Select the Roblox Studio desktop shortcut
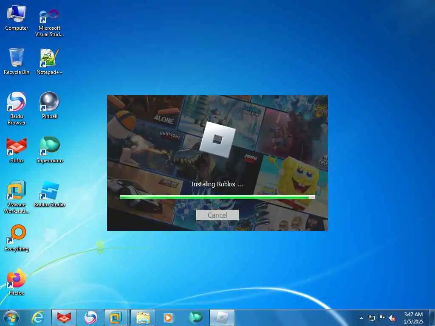 click(x=49, y=194)
